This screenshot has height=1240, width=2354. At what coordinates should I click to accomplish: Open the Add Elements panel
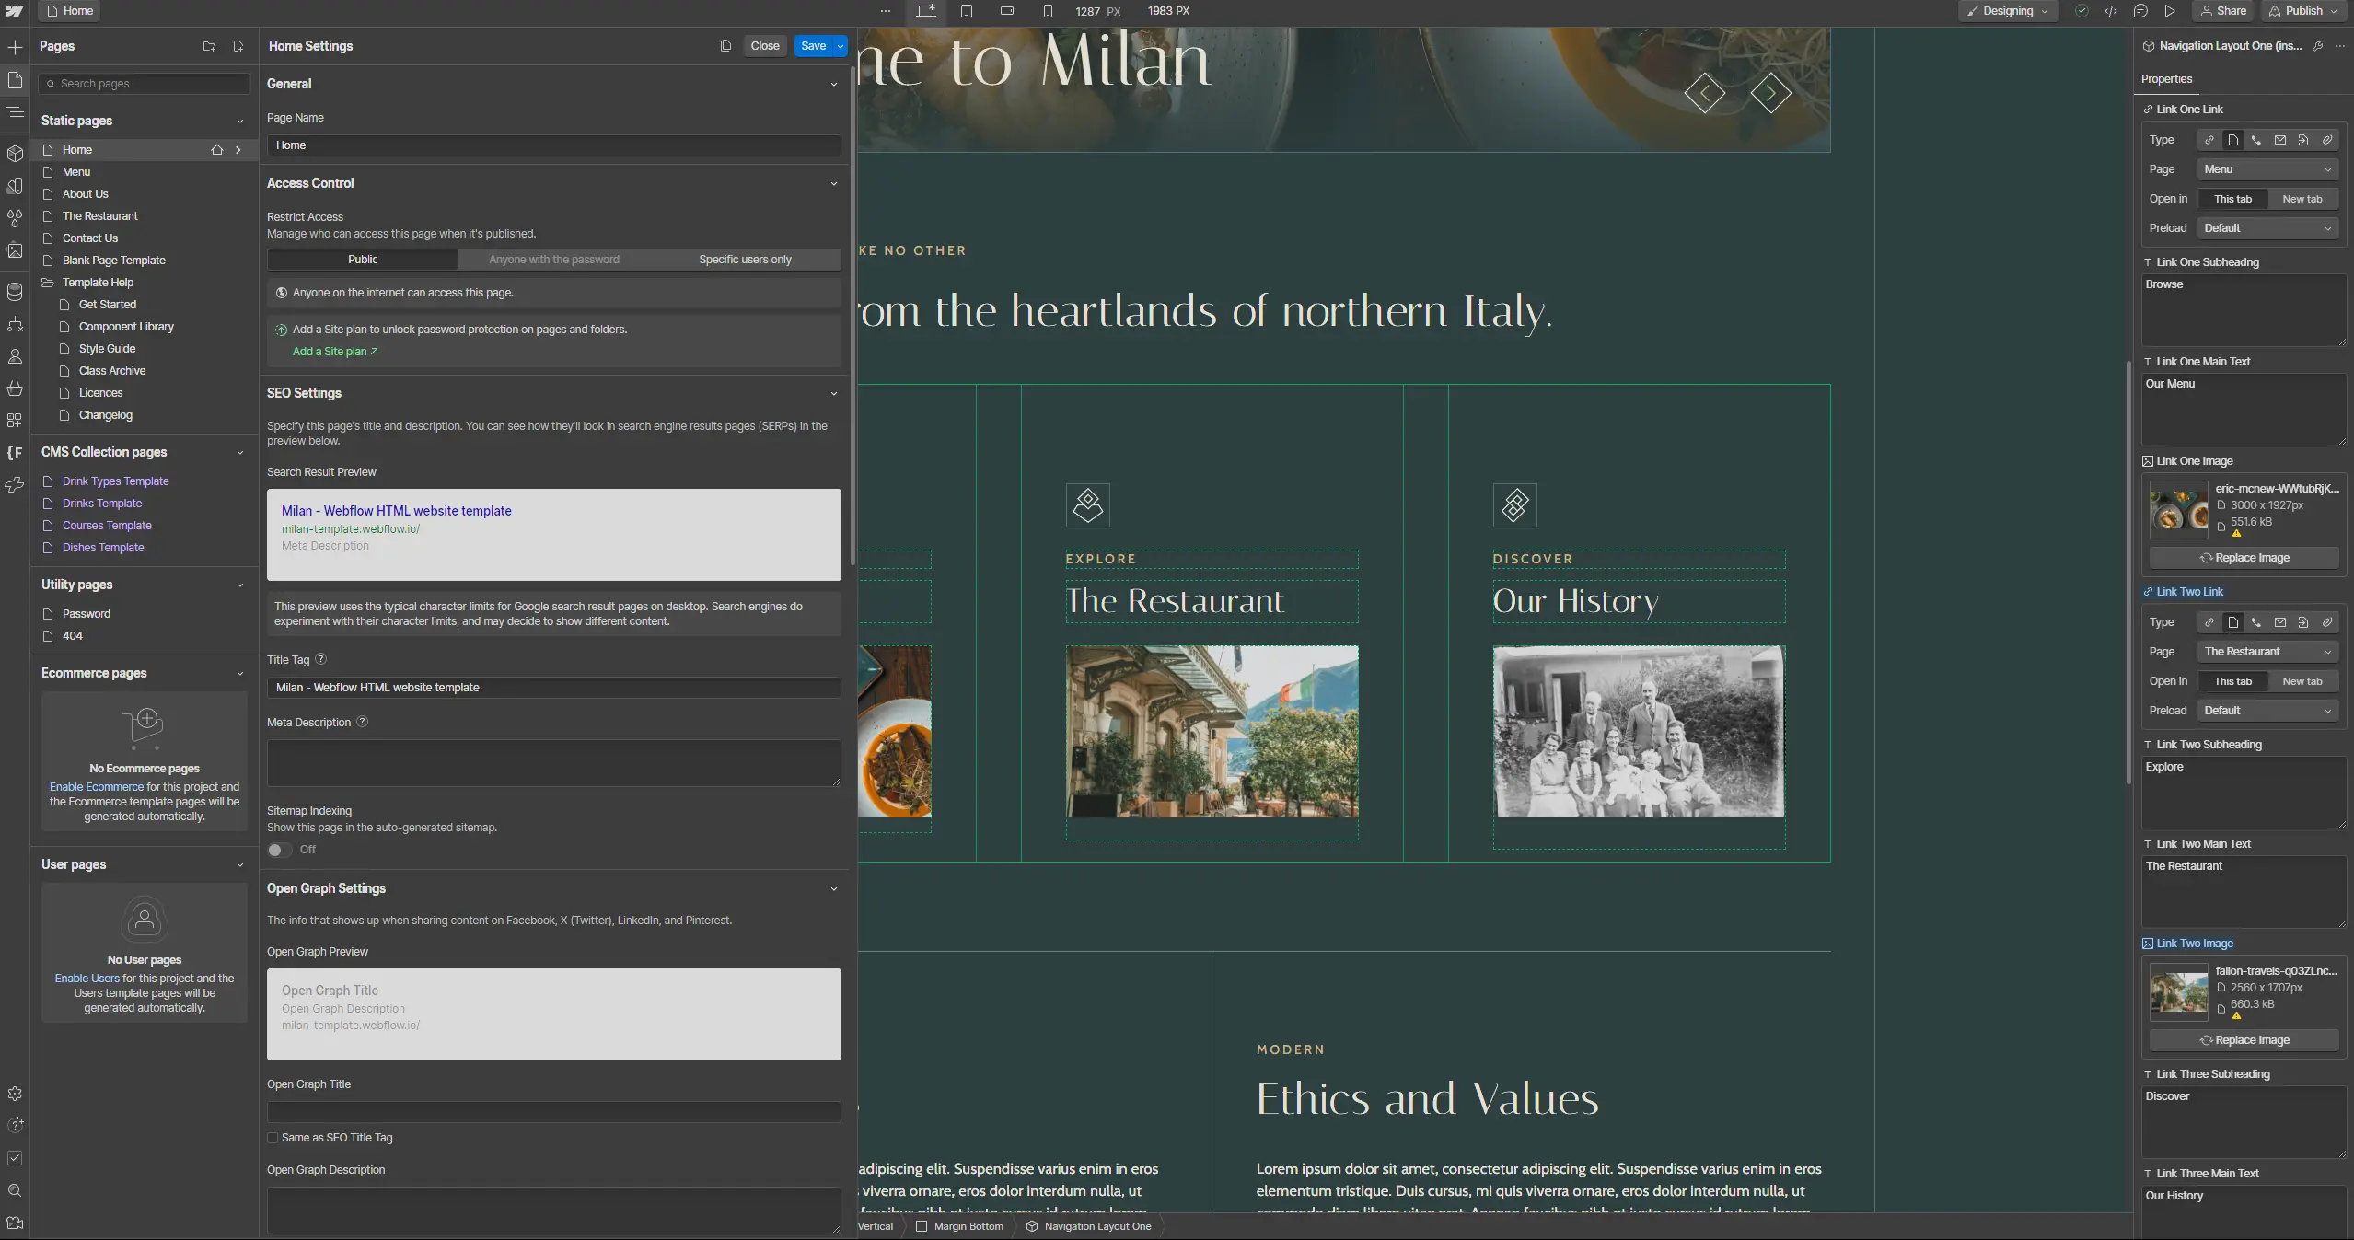tap(15, 47)
